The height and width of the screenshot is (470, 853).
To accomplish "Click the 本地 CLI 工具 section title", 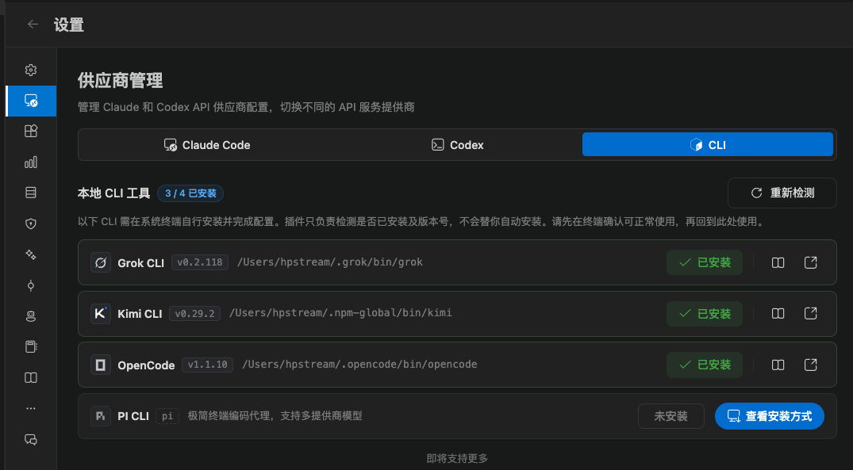I will pyautogui.click(x=113, y=193).
